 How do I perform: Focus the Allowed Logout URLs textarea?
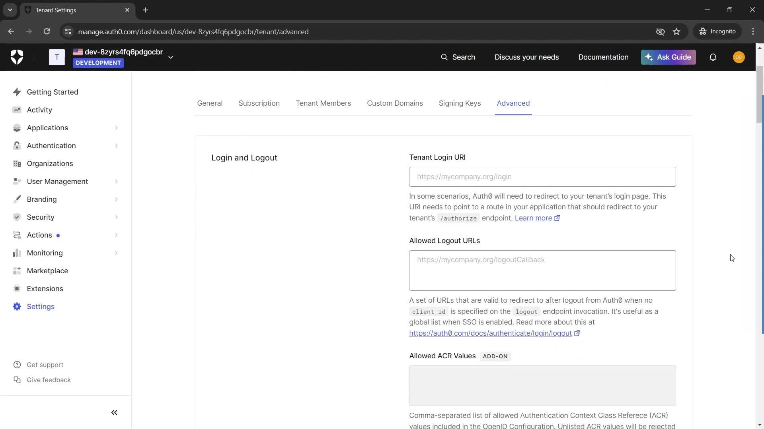click(x=542, y=271)
